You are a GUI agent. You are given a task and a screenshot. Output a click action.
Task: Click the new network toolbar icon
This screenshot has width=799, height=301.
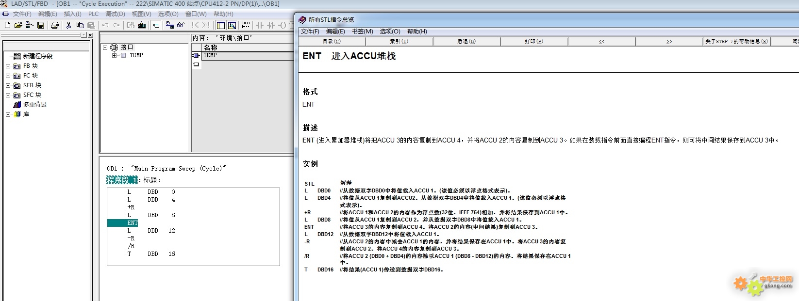246,25
